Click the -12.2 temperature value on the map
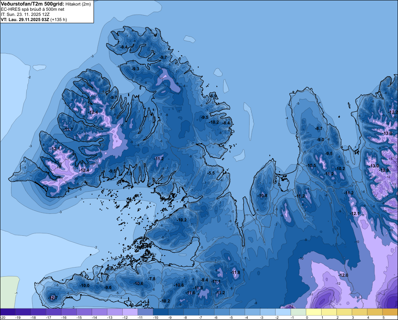The height and width of the screenshot is (320, 398). pyautogui.click(x=394, y=112)
